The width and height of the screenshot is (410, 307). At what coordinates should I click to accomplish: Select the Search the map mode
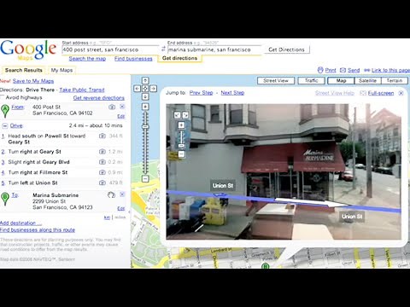87,59
